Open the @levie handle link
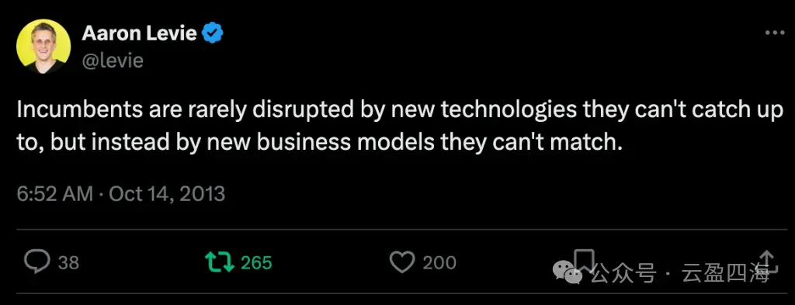The height and width of the screenshot is (305, 795). point(112,61)
